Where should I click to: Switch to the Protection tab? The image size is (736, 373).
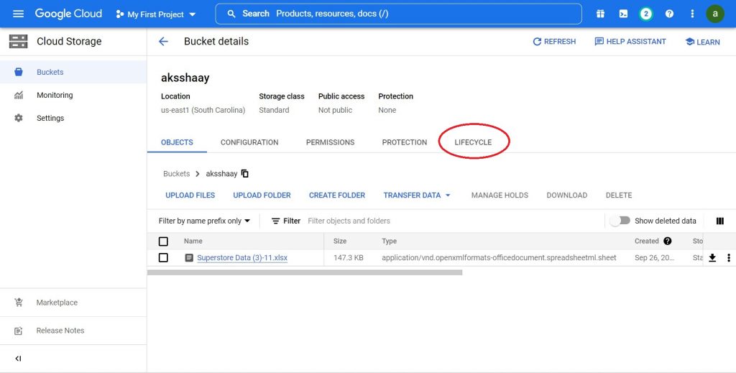coord(405,142)
